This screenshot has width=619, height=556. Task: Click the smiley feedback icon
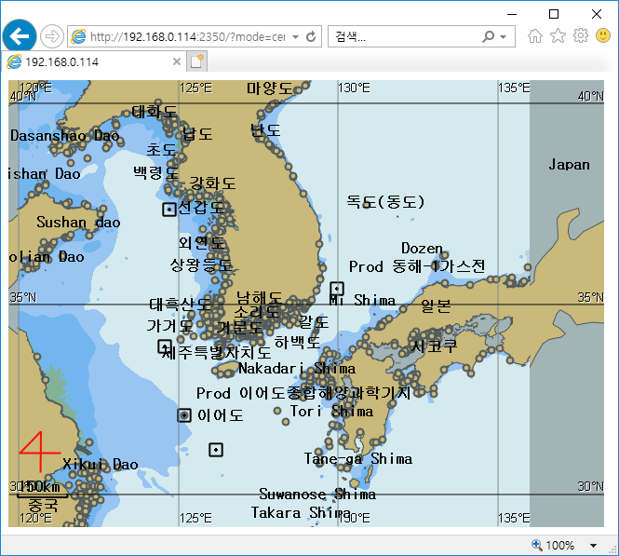tap(602, 36)
